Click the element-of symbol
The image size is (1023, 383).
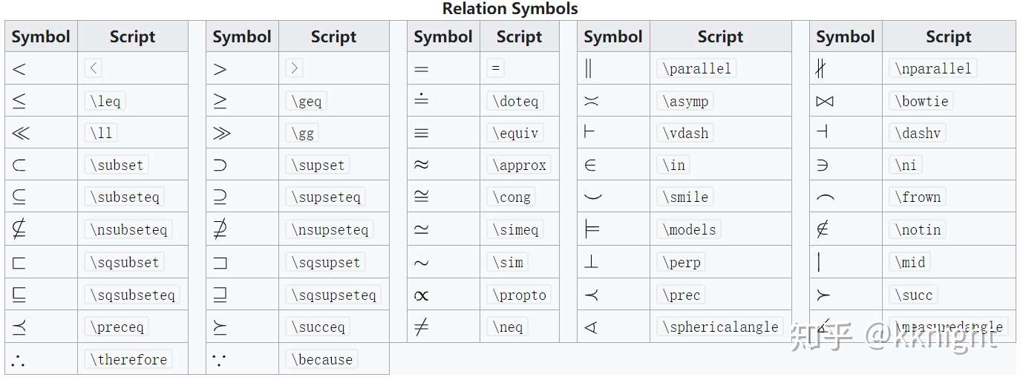590,166
